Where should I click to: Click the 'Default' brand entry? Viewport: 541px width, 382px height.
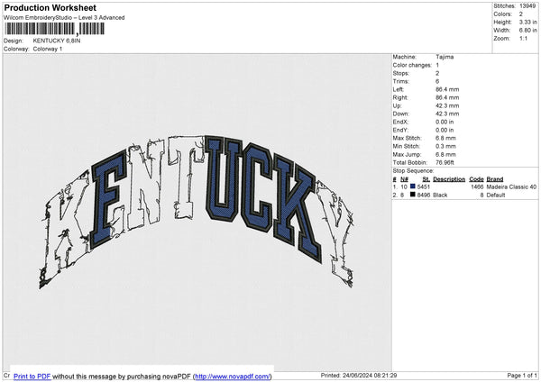click(x=495, y=196)
